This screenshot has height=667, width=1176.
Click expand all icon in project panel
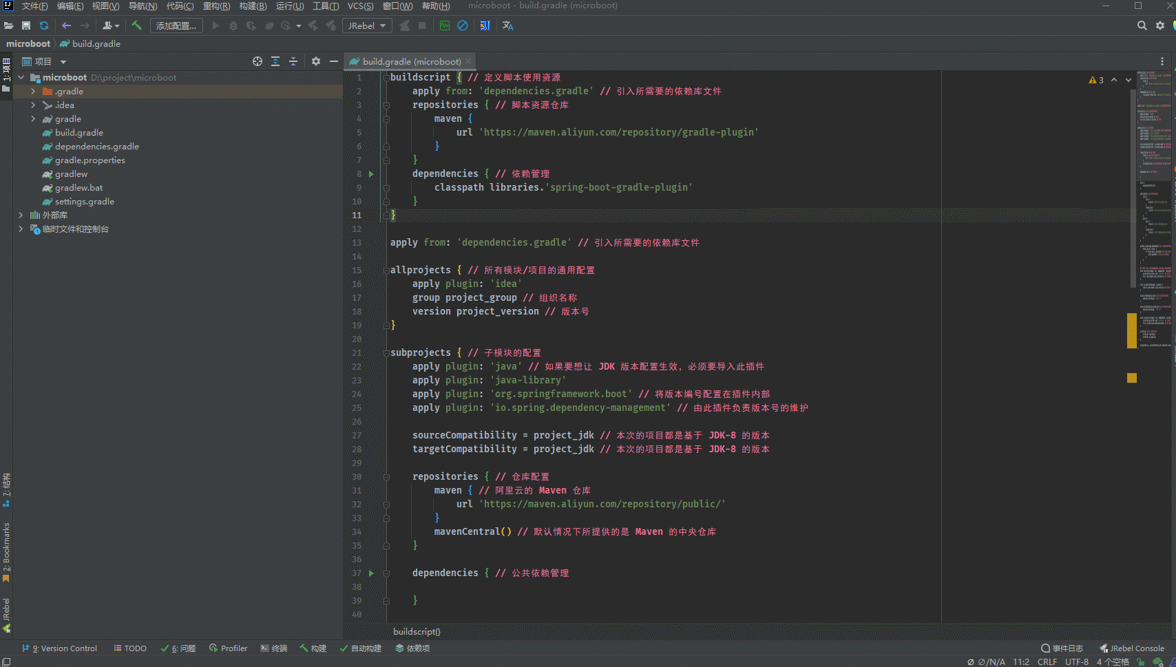[275, 61]
